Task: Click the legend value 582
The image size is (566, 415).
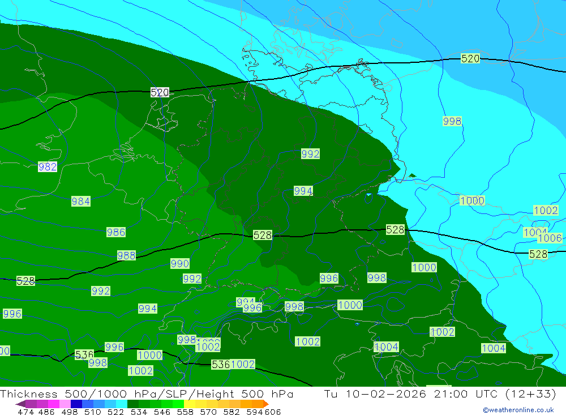Action: click(x=231, y=412)
